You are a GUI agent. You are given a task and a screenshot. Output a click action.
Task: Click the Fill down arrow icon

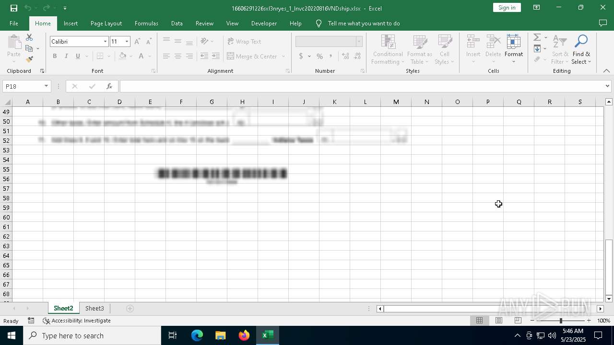click(537, 48)
